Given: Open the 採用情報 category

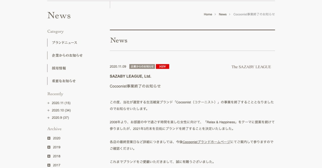Looking at the screenshot, I should (x=59, y=68).
